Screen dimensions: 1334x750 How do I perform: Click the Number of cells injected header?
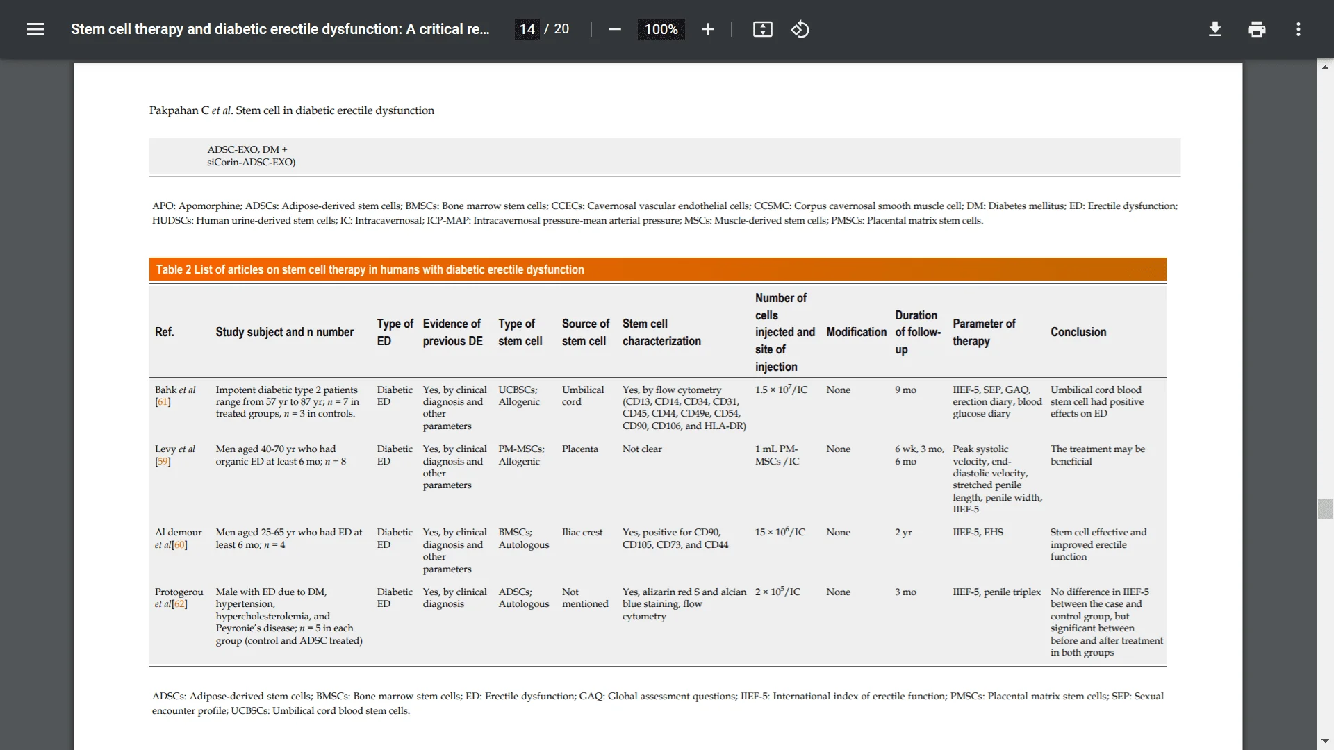click(x=785, y=332)
